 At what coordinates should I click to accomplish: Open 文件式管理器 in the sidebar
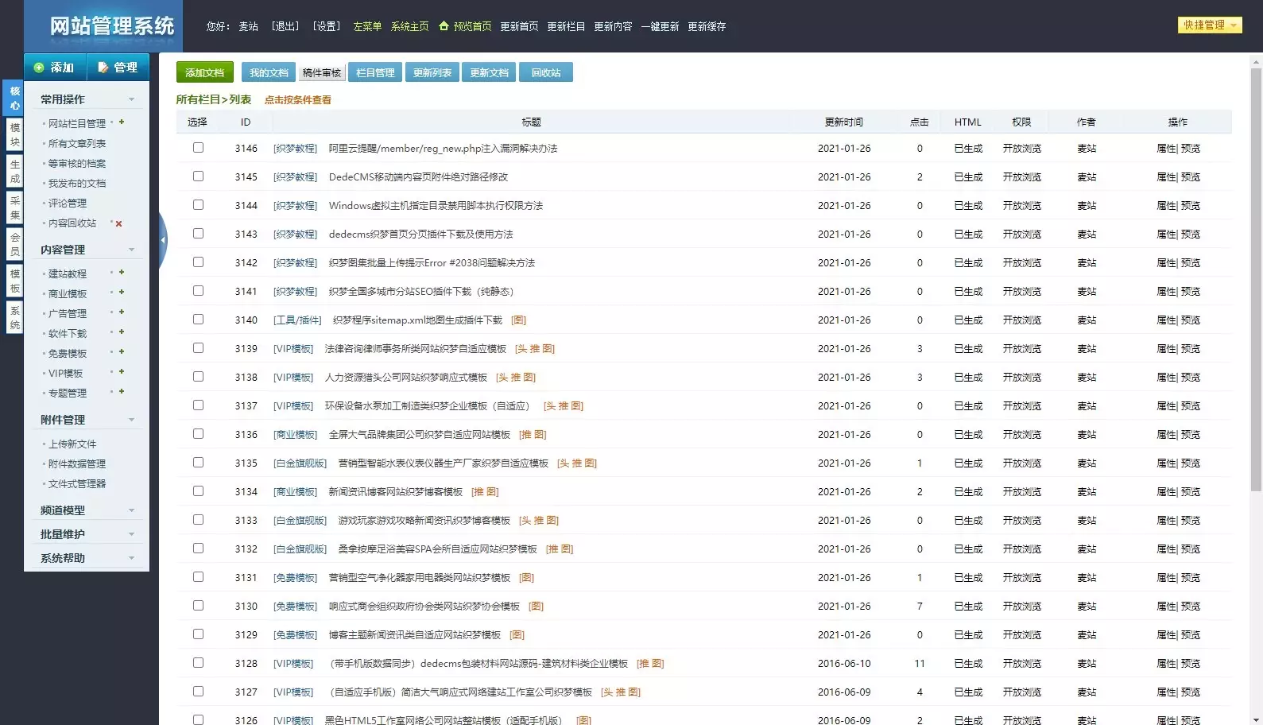[77, 484]
